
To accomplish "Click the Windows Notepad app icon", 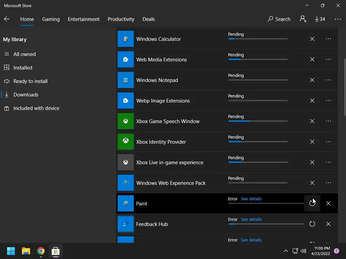I will tap(126, 80).
